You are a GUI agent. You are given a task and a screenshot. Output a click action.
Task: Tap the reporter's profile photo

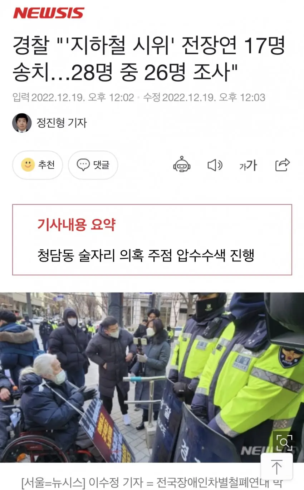coord(22,123)
